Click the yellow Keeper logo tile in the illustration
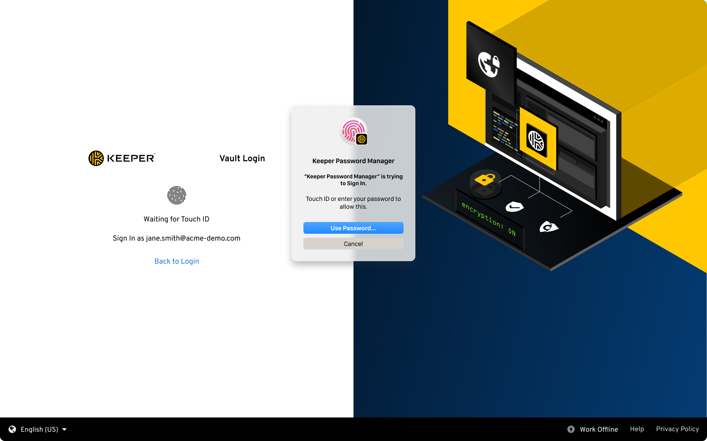Screen dimensions: 707x441 [536, 140]
